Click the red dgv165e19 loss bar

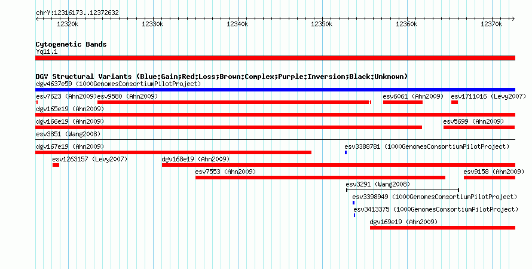coord(275,115)
